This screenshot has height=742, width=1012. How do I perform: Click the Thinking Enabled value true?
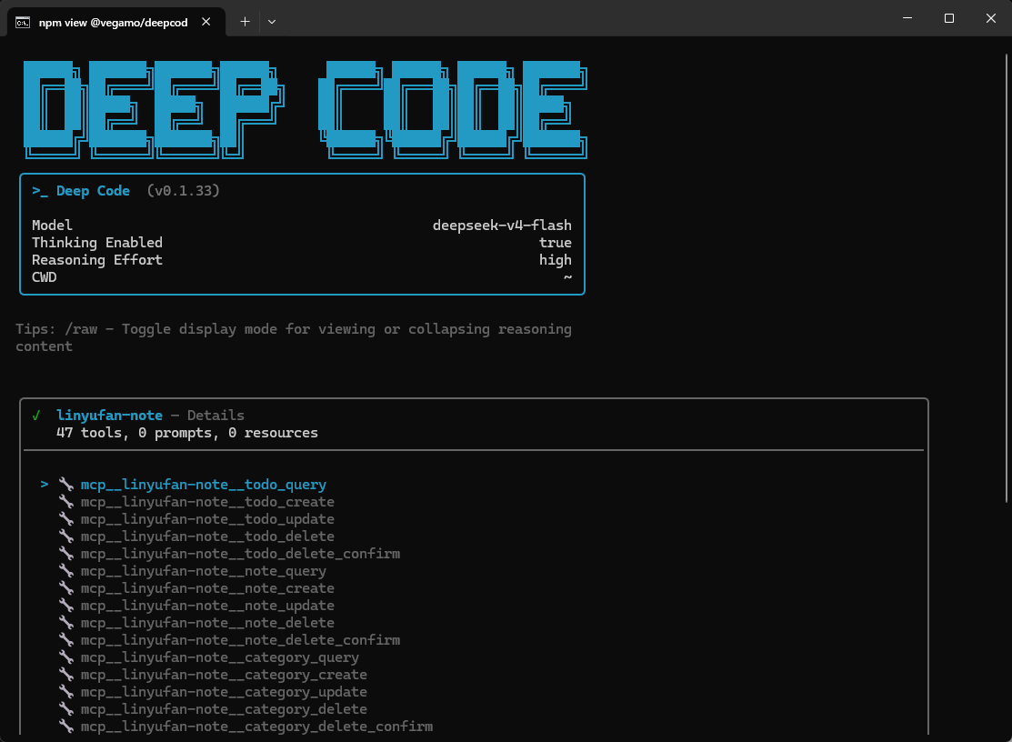555,243
